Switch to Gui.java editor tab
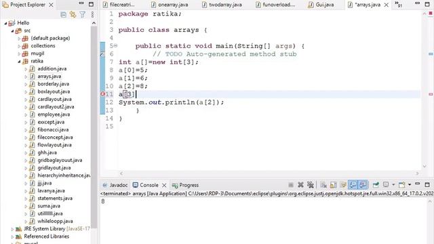 [321, 5]
